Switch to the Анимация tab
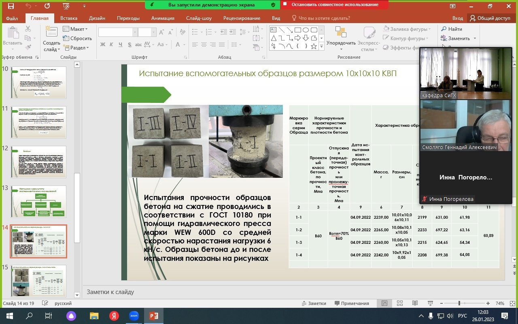 point(163,18)
